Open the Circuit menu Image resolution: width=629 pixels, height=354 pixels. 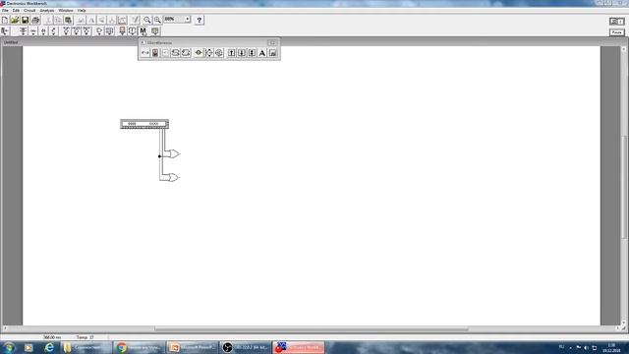click(x=29, y=11)
